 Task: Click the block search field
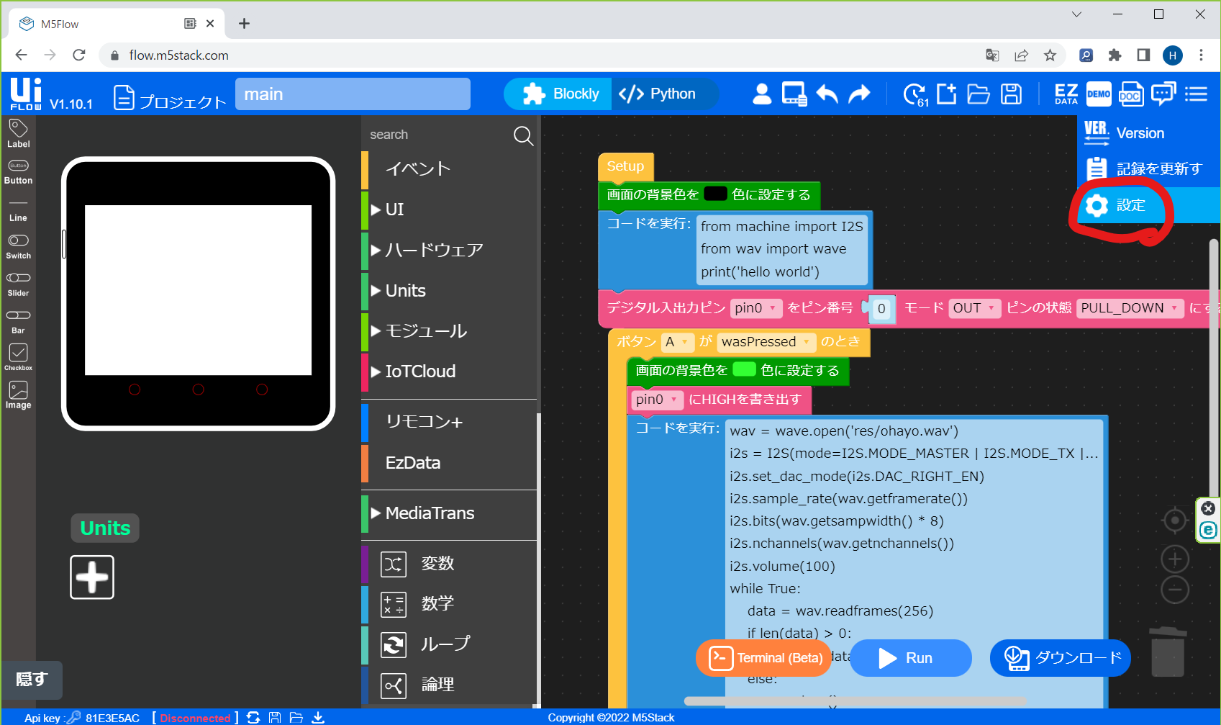pyautogui.click(x=439, y=135)
